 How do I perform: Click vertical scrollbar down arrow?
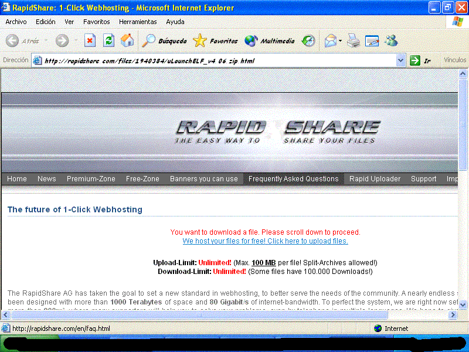click(x=463, y=304)
